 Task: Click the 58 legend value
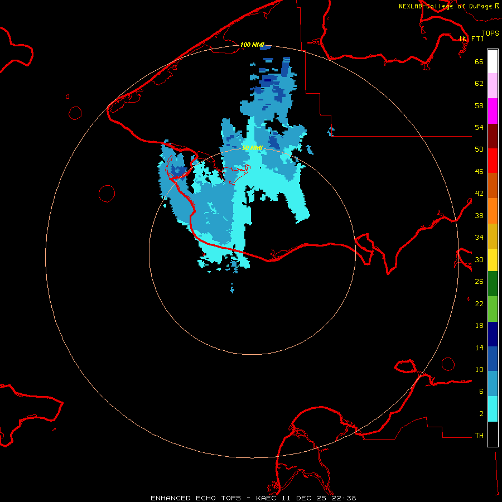pyautogui.click(x=479, y=105)
